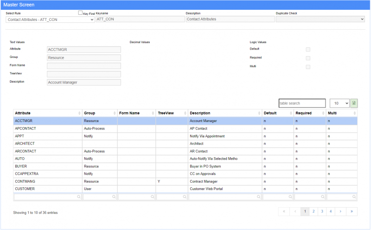The image size is (371, 230).
Task: Click the Form Name text field
Action: pyautogui.click(x=84, y=66)
